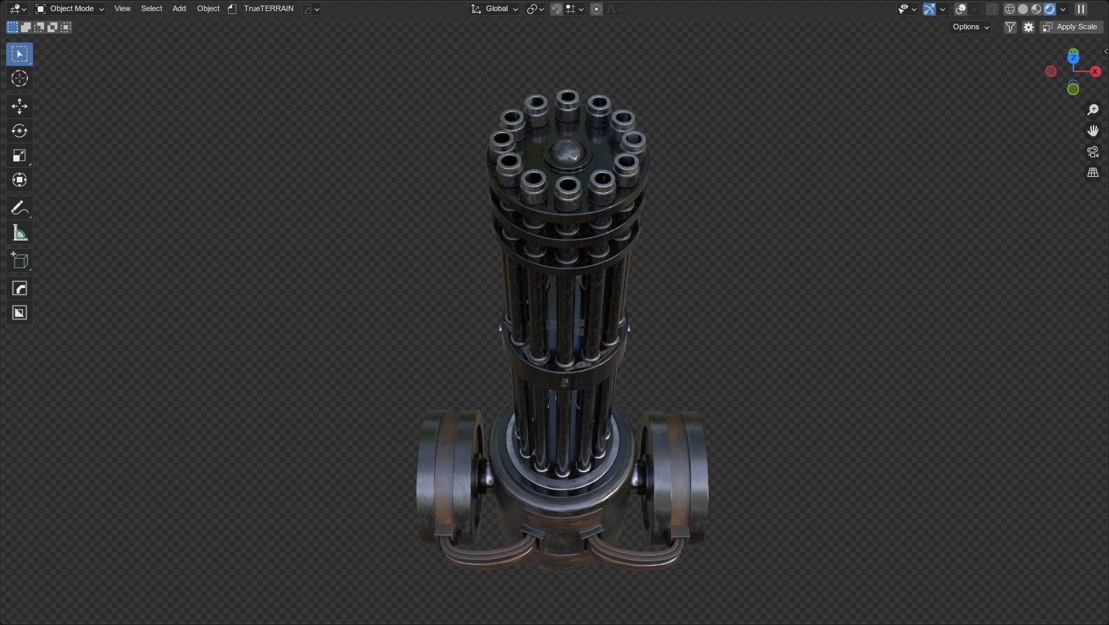Open the TrueTERRAIN menu
The width and height of the screenshot is (1109, 625).
point(269,9)
